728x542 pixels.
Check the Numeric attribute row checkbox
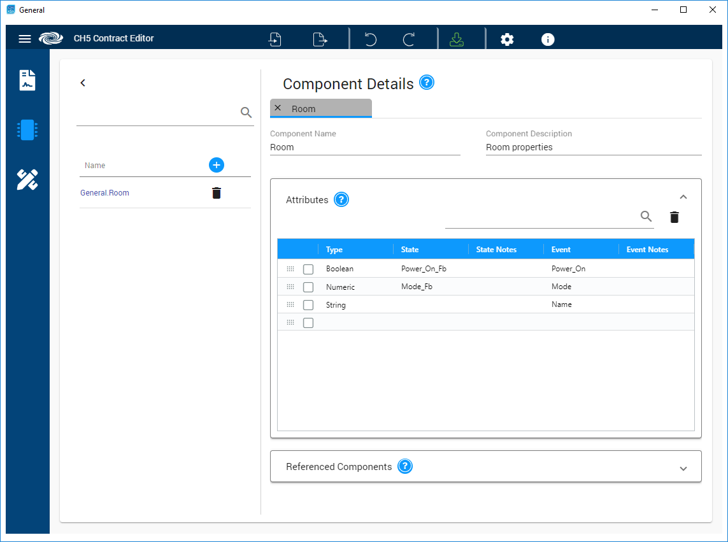pyautogui.click(x=308, y=287)
